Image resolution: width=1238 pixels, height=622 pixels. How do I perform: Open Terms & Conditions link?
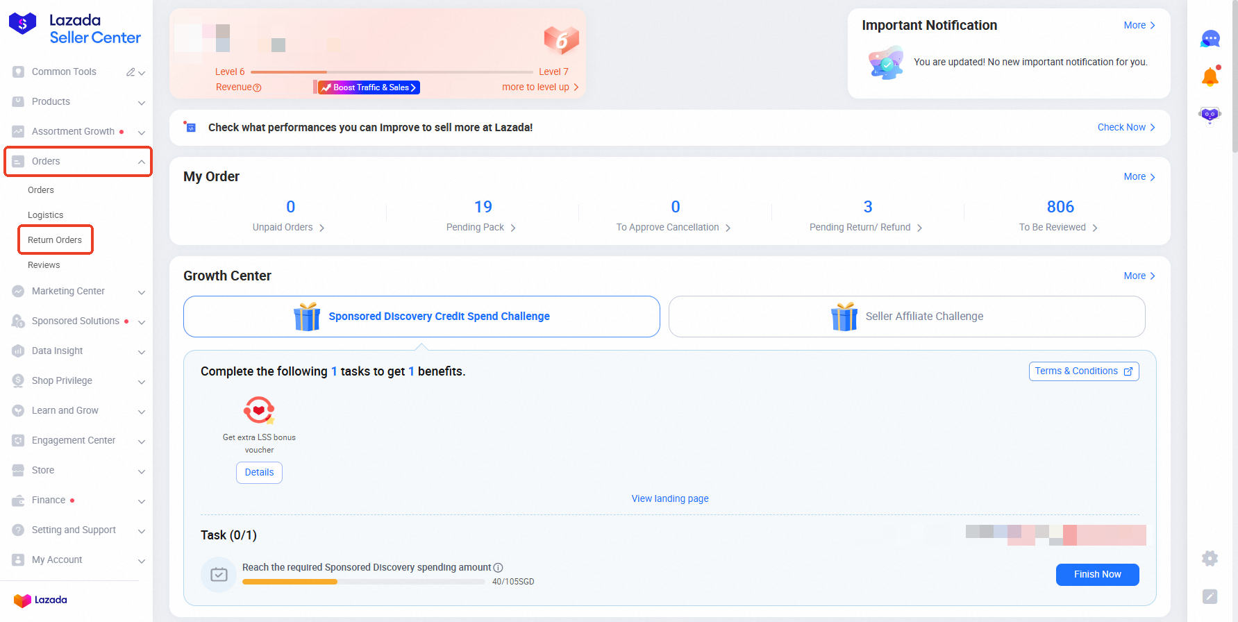(x=1084, y=371)
